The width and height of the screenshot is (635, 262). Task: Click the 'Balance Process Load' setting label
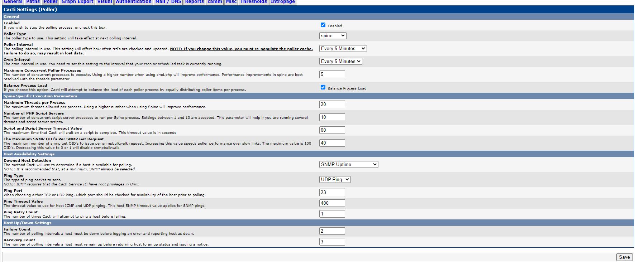tap(25, 86)
